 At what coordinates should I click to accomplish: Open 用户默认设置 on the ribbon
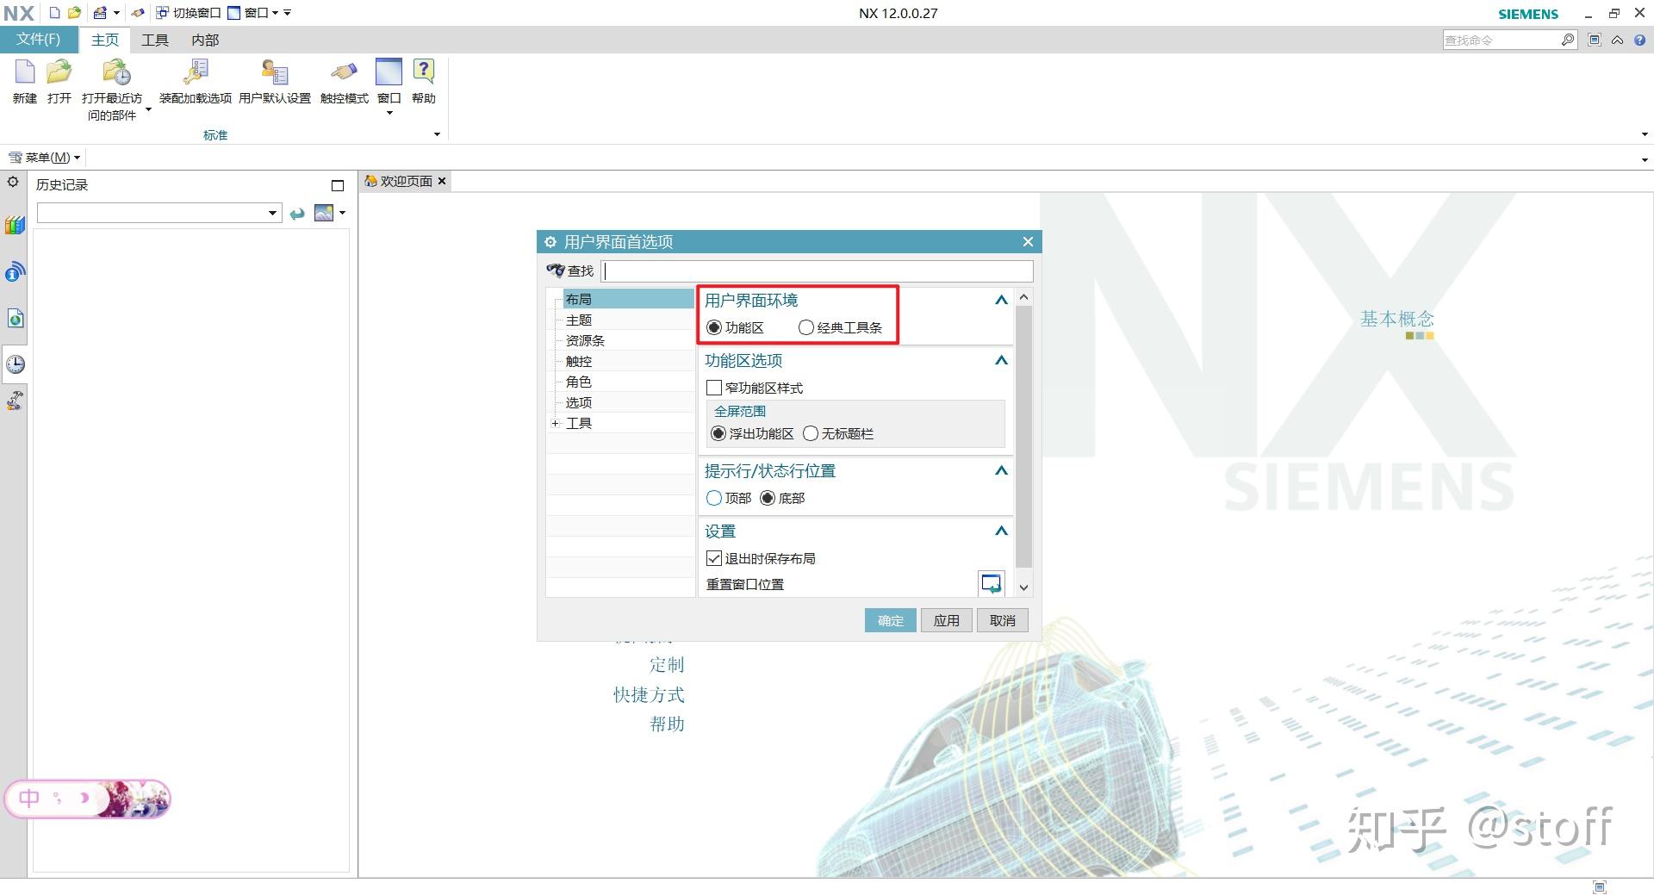pyautogui.click(x=274, y=83)
